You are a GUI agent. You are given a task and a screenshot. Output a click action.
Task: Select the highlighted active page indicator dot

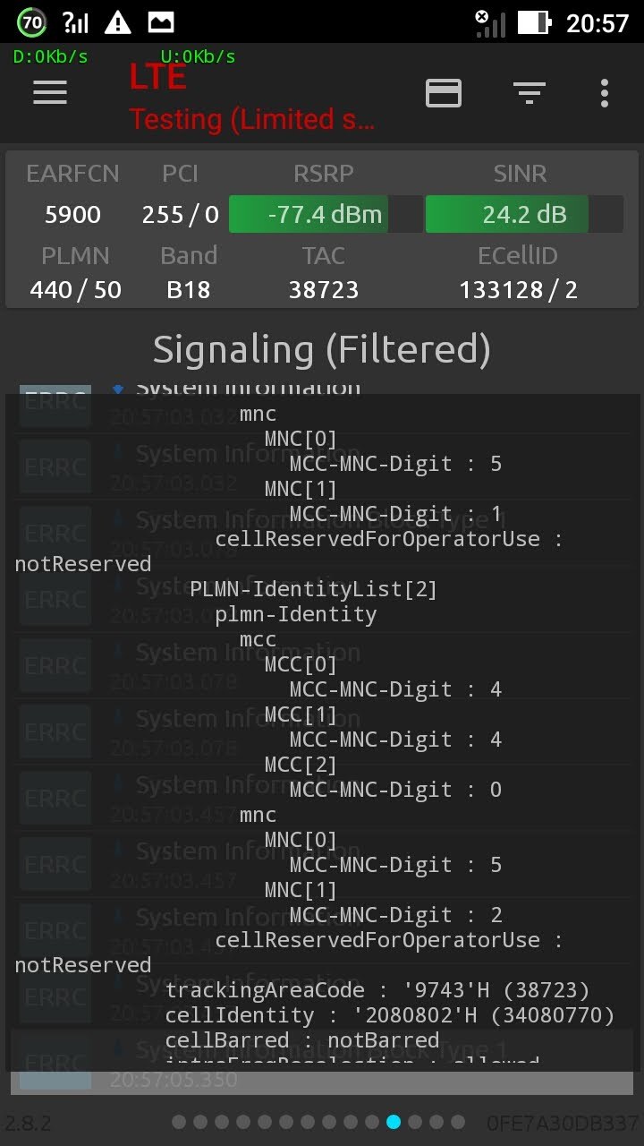pyautogui.click(x=394, y=1122)
